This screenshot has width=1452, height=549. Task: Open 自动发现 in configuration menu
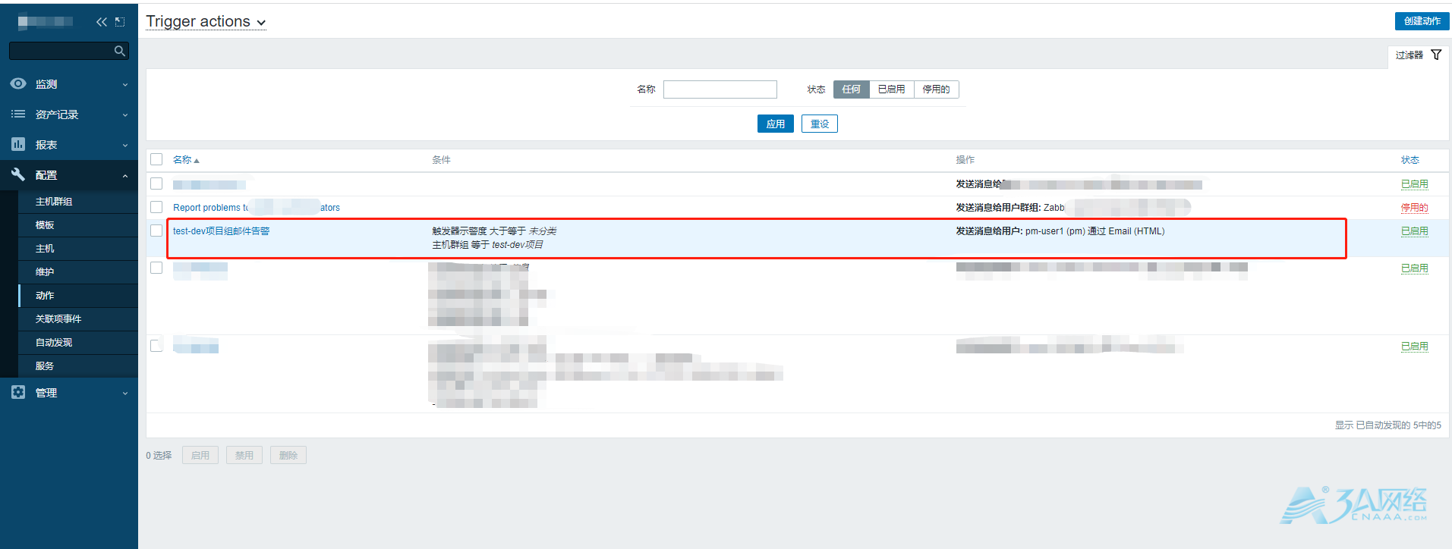[54, 343]
